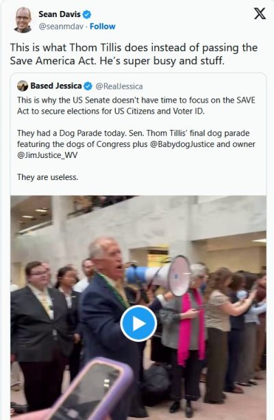Click the Dog Parade paragraph in quoted tweet
This screenshot has width=274, height=420.
click(136, 144)
